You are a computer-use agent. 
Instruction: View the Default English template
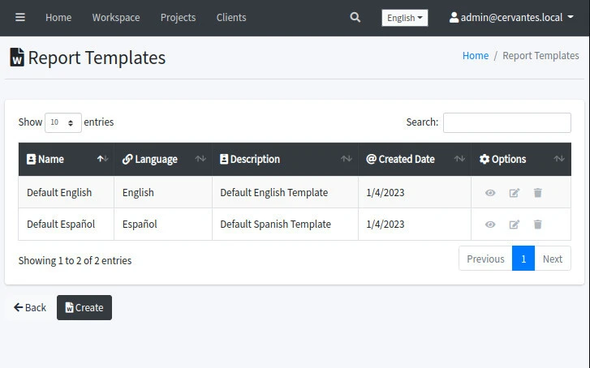click(x=490, y=193)
